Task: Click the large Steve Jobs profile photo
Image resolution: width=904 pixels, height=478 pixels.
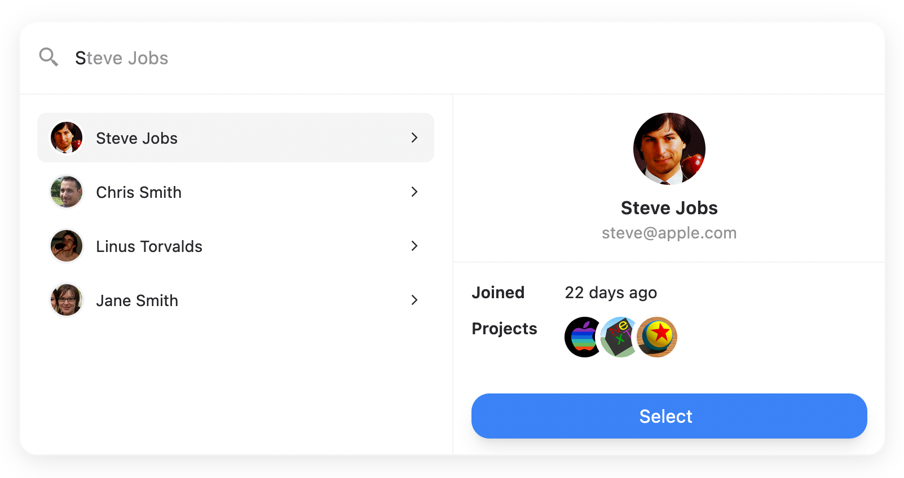Action: click(x=669, y=149)
